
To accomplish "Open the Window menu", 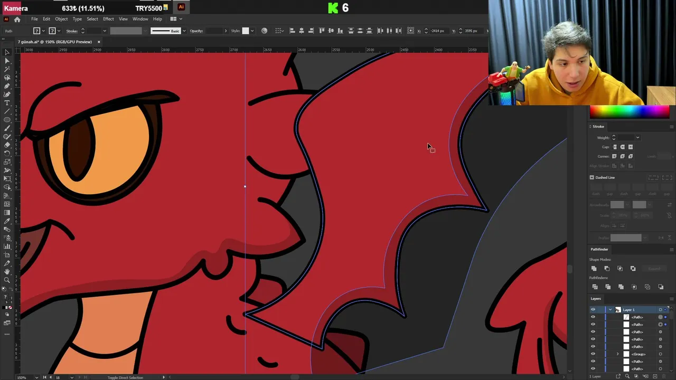I will coord(140,19).
